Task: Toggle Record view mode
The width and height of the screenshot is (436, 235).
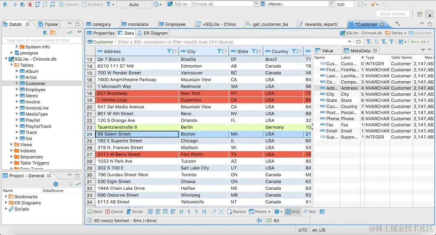Action: coord(236,212)
